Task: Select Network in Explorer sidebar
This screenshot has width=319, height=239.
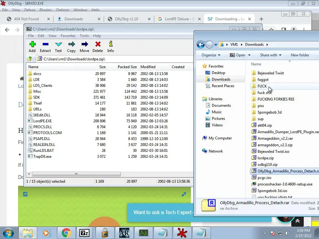Action: click(x=216, y=151)
